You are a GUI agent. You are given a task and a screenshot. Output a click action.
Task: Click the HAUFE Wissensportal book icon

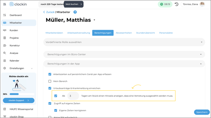coord(5,109)
